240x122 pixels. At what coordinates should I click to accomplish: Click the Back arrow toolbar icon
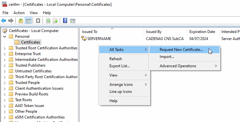coord(4,21)
